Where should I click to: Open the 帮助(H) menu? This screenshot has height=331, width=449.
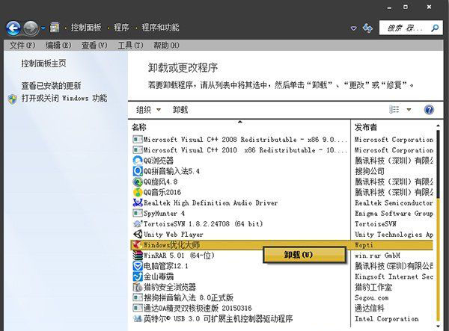pos(166,45)
